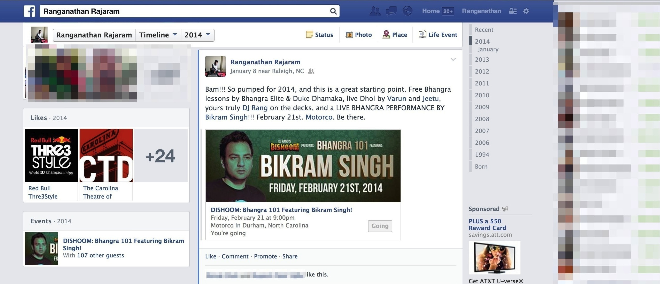Select the Life Event composer tab
Image resolution: width=660 pixels, height=284 pixels.
pos(438,35)
